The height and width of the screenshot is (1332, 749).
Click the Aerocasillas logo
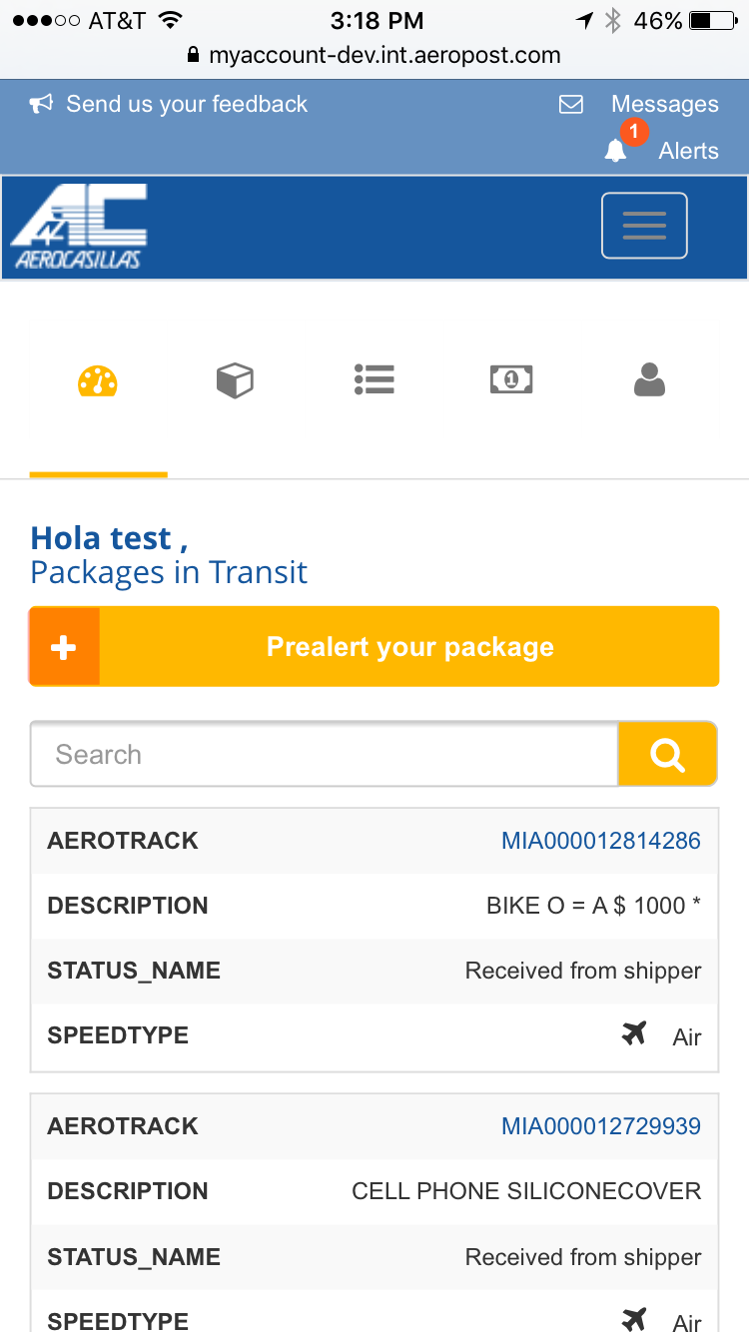[x=80, y=227]
